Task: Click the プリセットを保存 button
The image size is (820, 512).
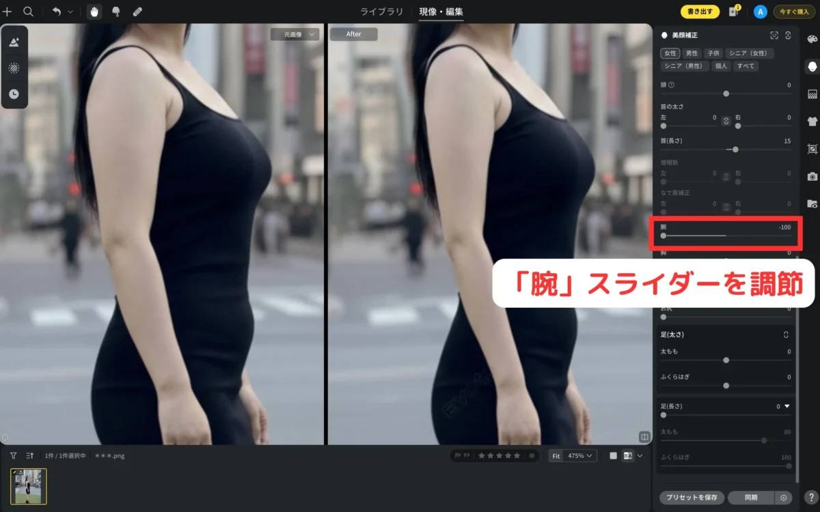Action: coord(692,498)
